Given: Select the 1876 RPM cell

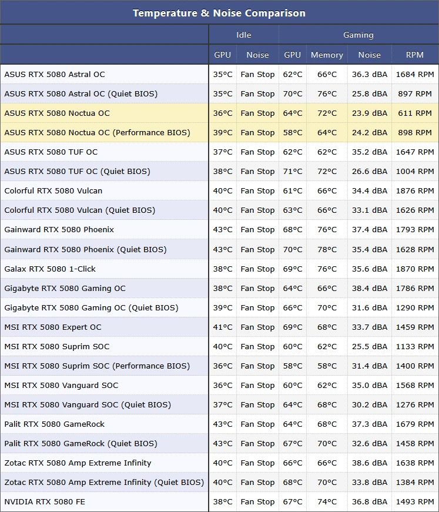Looking at the screenshot, I should point(415,191).
